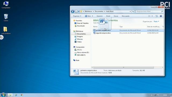Sort by the Nome column header
The image size is (172, 97).
point(95,27)
